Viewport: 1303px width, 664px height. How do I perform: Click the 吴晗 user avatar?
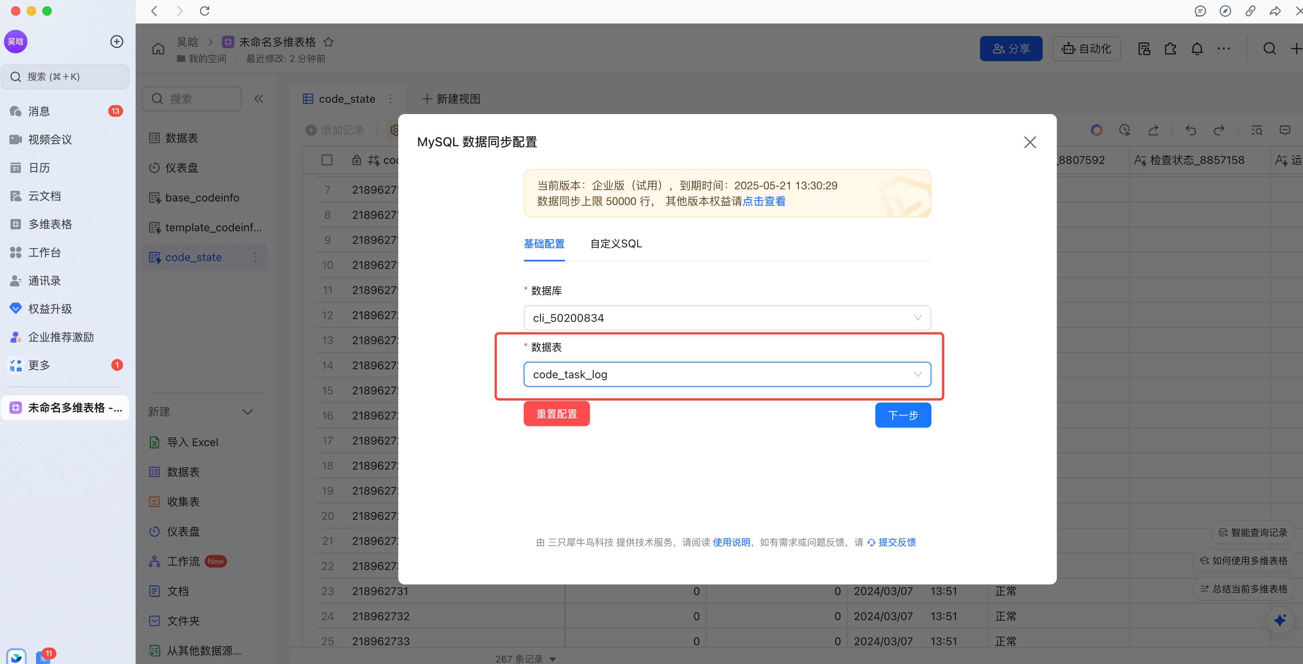tap(16, 42)
